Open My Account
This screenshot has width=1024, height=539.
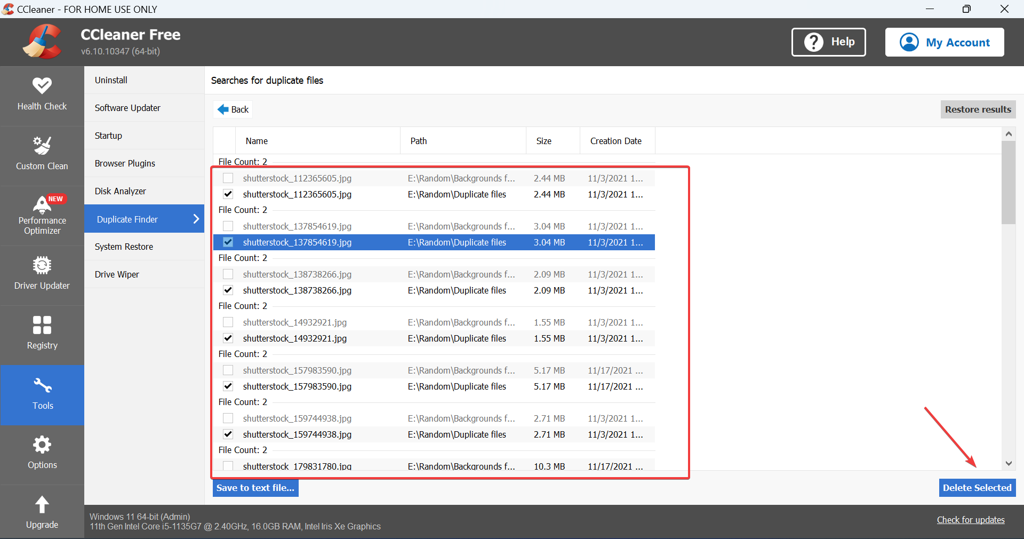(945, 42)
